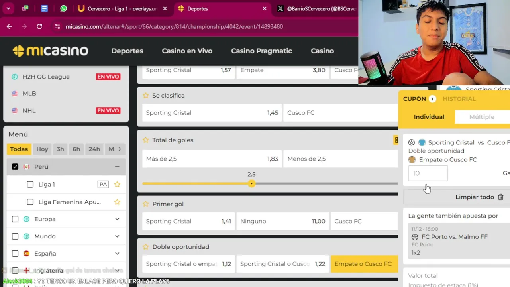Favorite the Doble oportunidad star
Image resolution: width=510 pixels, height=287 pixels.
(146, 247)
